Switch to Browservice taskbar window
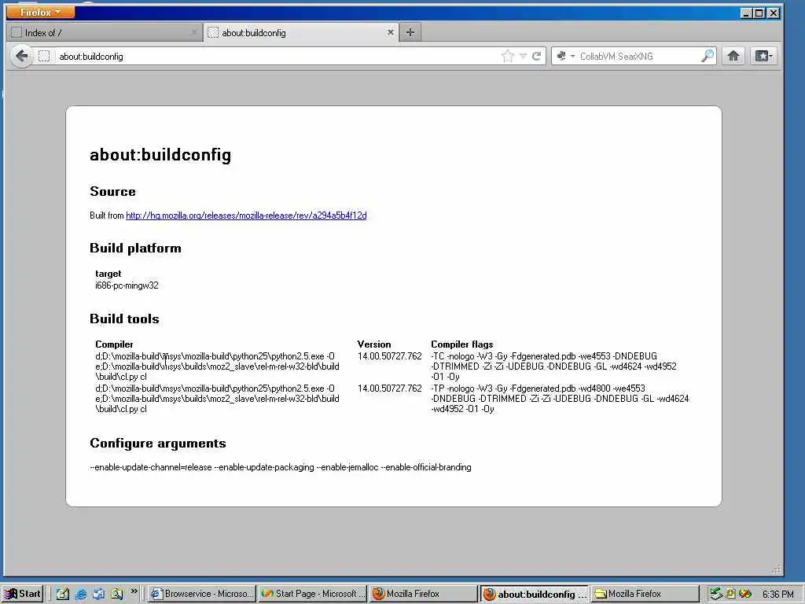Viewport: 805px width, 604px height. (x=202, y=594)
